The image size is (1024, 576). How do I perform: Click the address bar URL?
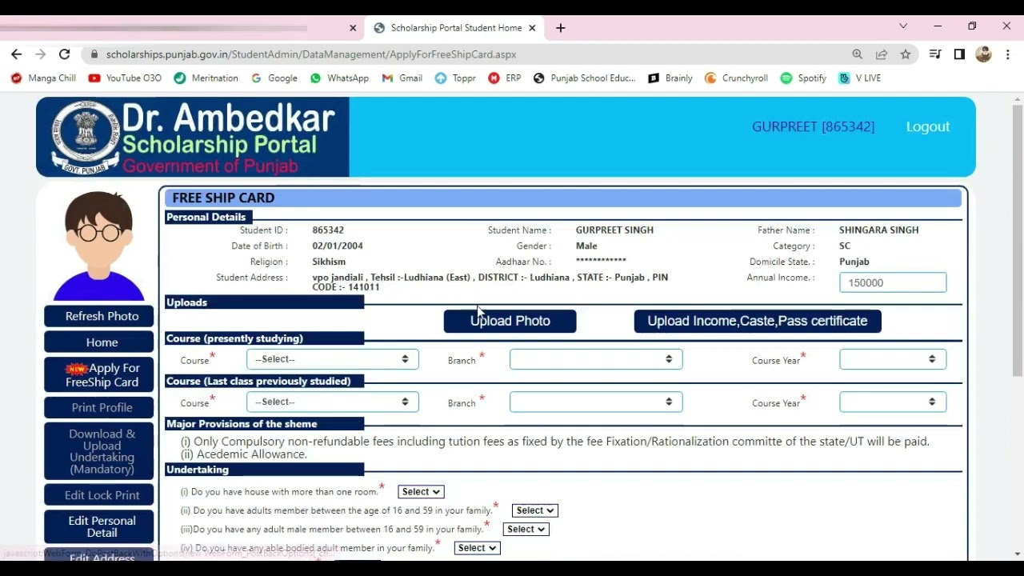311,54
